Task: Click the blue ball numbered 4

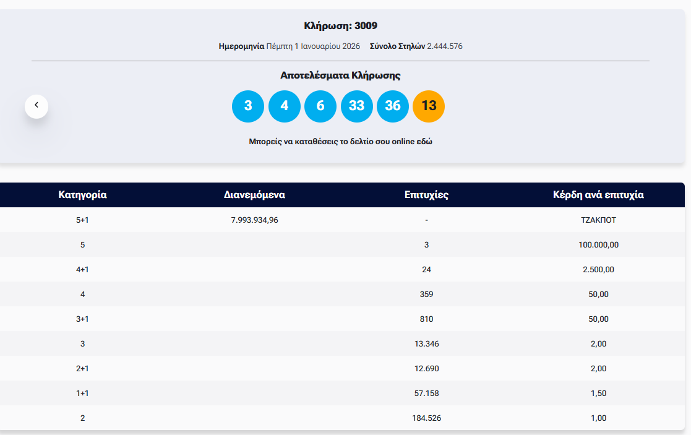Action: point(284,106)
